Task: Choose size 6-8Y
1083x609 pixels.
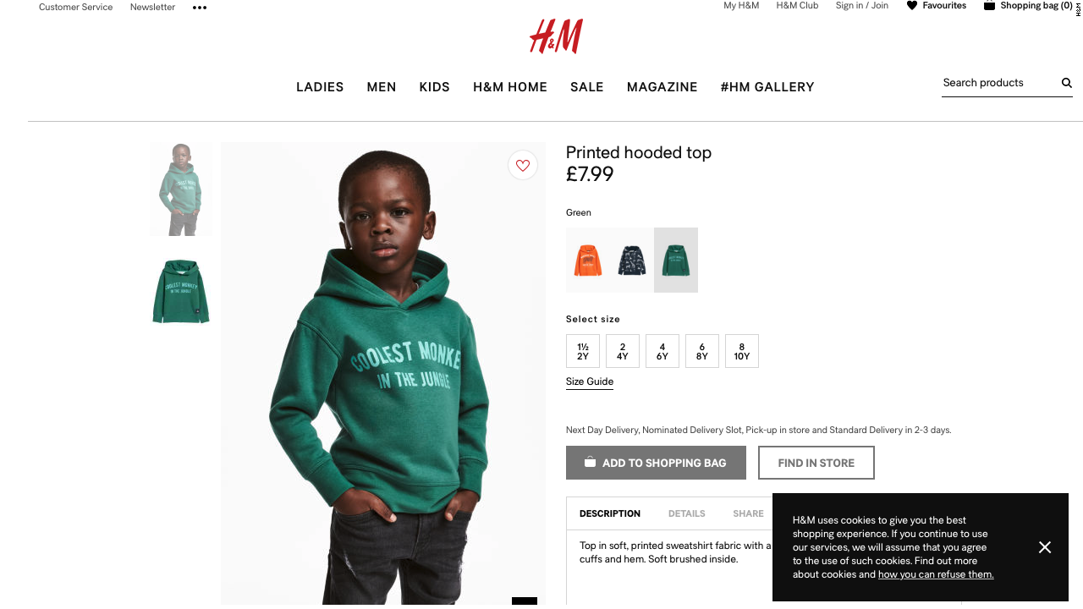Action: 702,351
